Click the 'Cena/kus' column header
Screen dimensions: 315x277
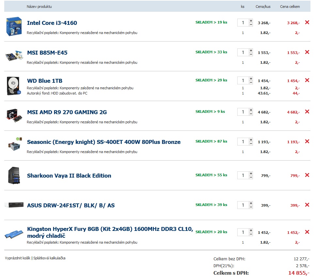click(263, 7)
